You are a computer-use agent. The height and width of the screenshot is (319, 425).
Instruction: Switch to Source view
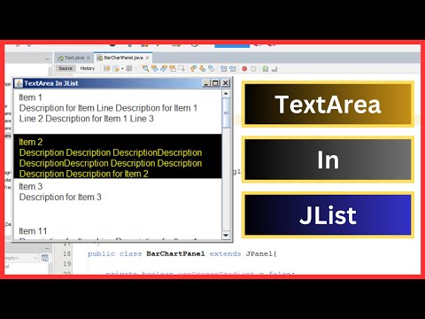click(x=66, y=68)
